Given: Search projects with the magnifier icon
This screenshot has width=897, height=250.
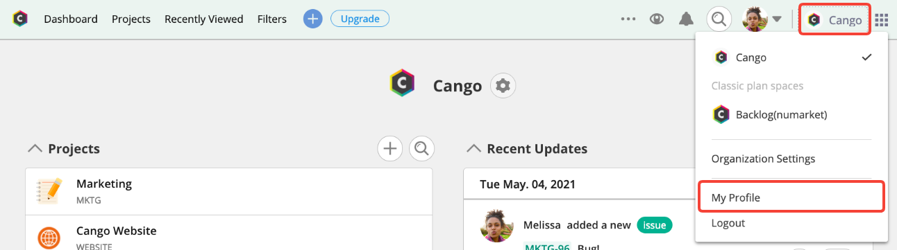Looking at the screenshot, I should pos(421,148).
